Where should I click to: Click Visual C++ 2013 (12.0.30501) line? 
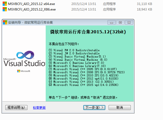(x=81, y=82)
